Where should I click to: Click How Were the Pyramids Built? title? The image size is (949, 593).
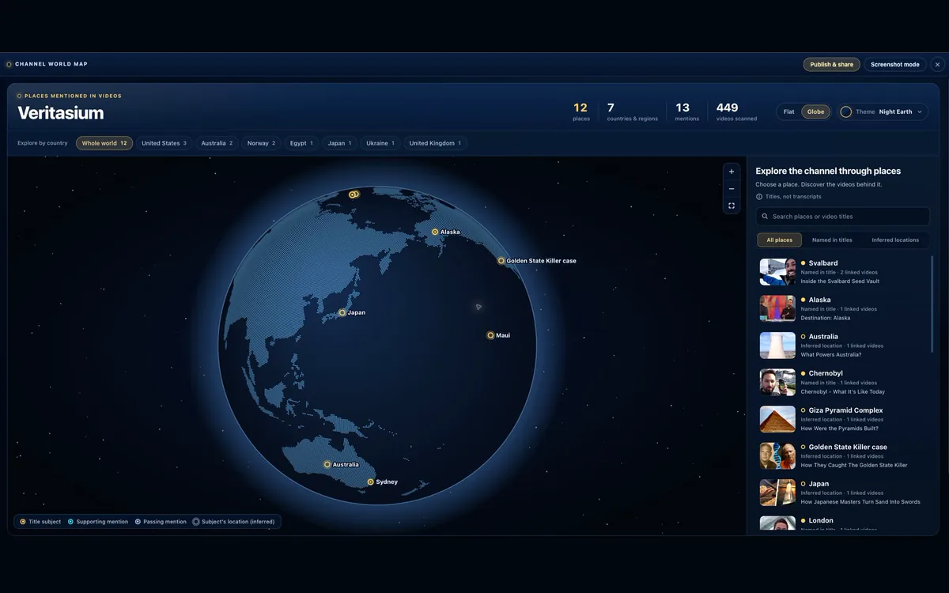pyautogui.click(x=841, y=429)
